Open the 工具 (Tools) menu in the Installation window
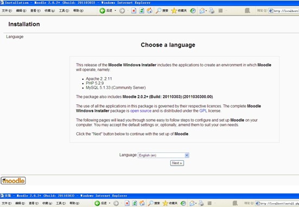The image size is (299, 207). (64, 11)
